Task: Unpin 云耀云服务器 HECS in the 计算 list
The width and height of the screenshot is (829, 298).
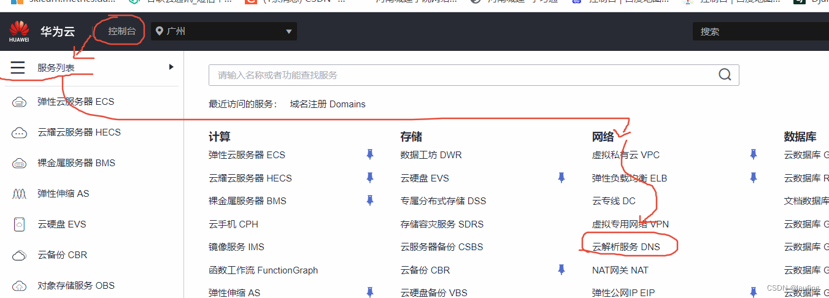Action: 370,178
